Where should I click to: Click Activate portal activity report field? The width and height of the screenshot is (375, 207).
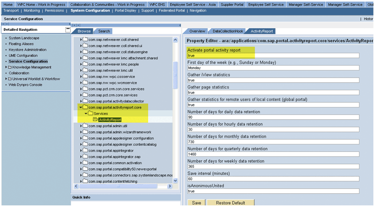point(273,56)
